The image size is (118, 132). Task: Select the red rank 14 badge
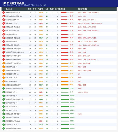pyautogui.click(x=4, y=60)
